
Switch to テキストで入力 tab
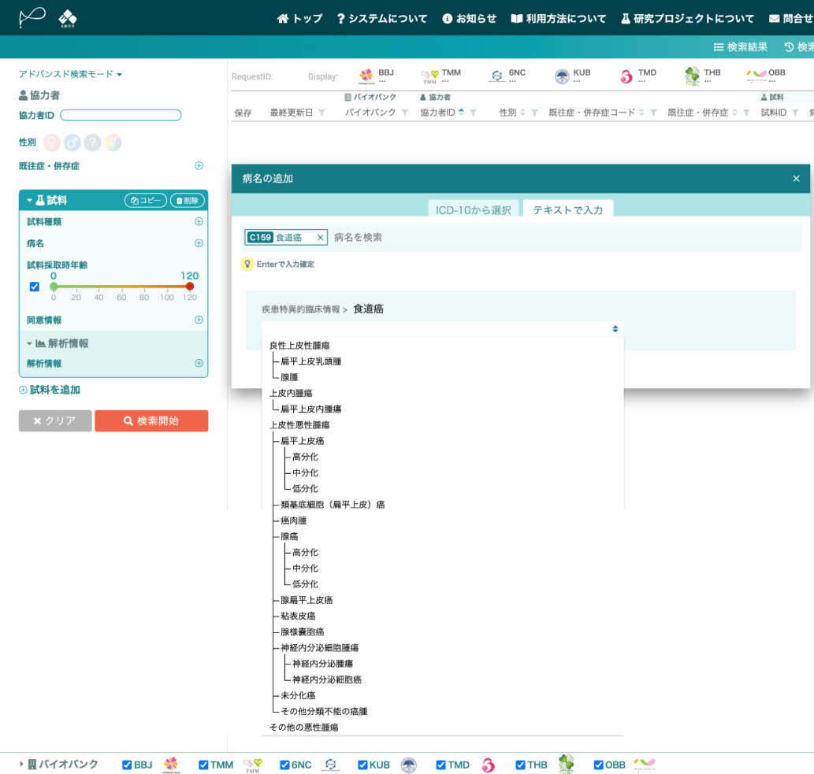pos(568,209)
